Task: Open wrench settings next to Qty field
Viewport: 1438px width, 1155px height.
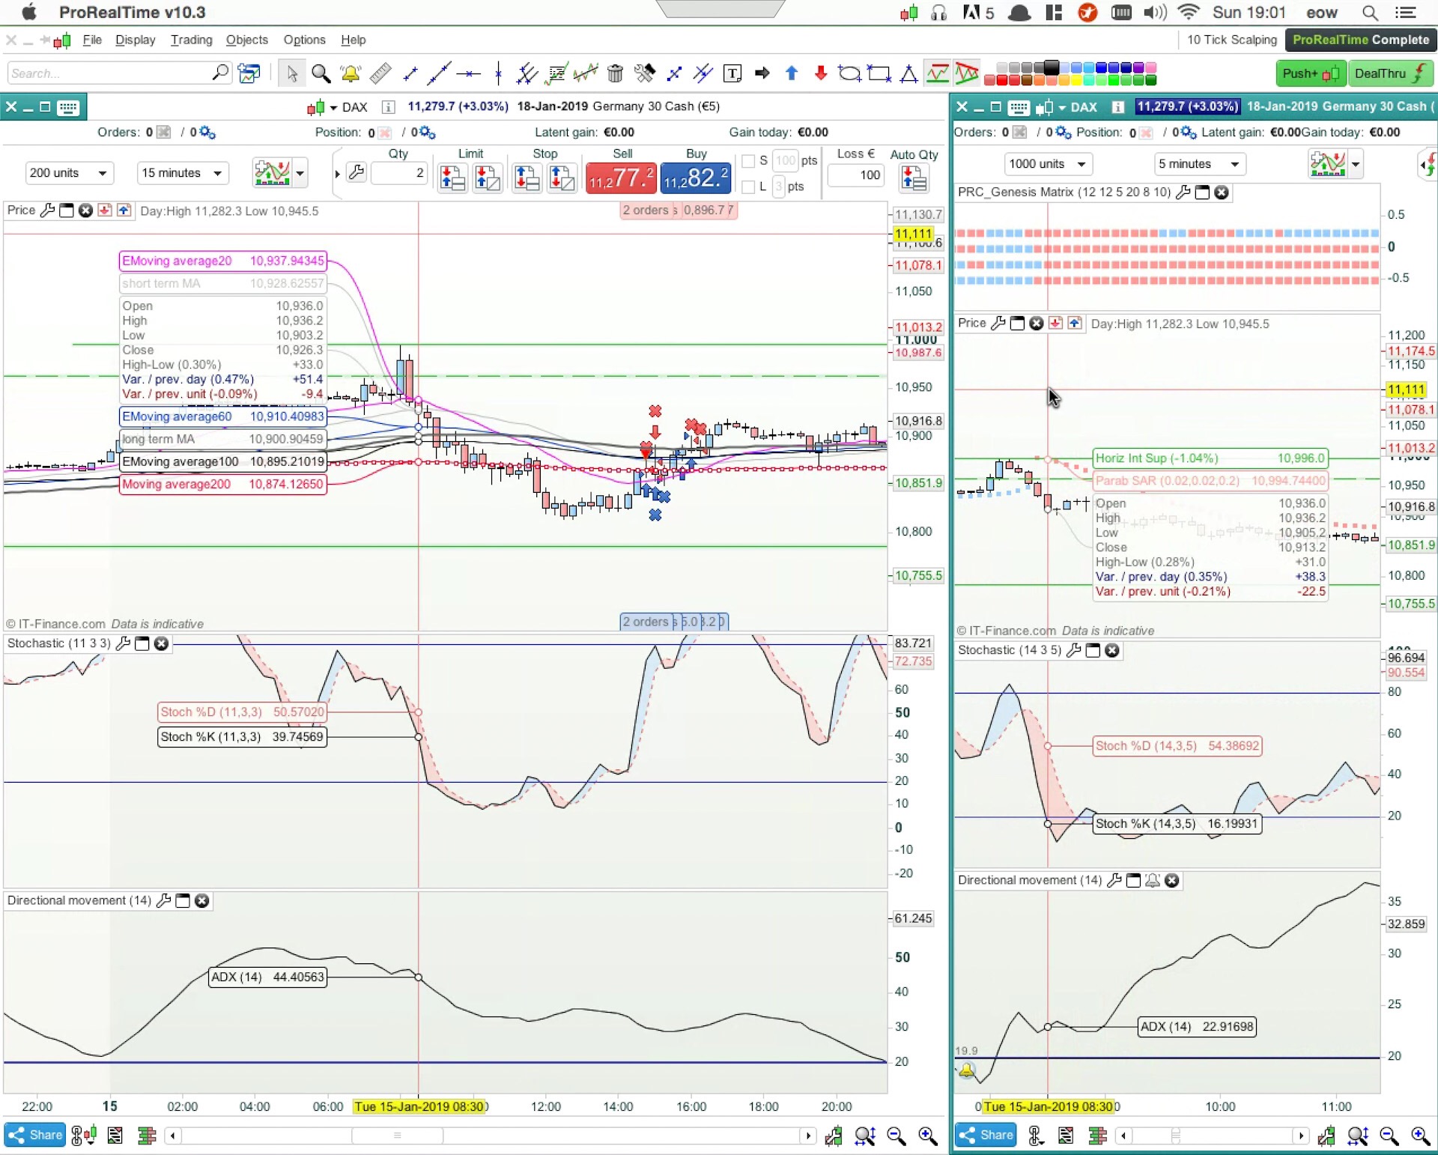Action: point(357,173)
